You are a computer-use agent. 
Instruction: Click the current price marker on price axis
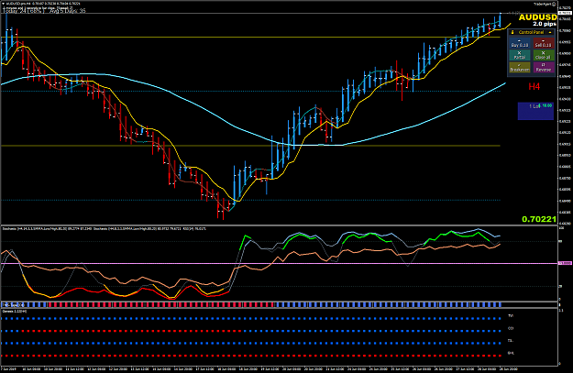pos(565,14)
